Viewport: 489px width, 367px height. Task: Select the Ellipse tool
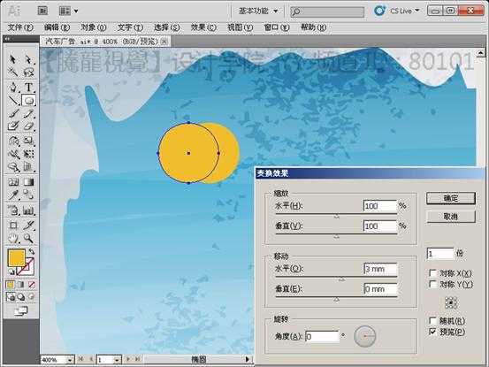pos(28,101)
